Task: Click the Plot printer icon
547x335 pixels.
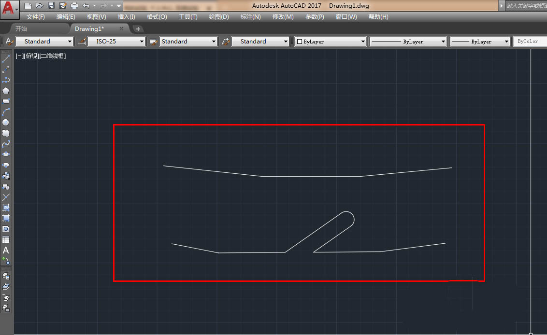Action: point(74,6)
